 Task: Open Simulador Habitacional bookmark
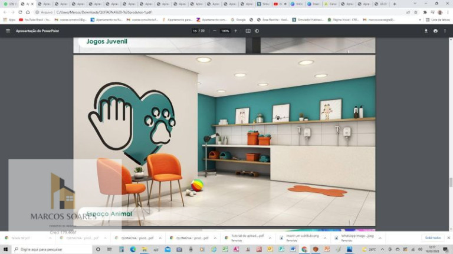(308, 19)
